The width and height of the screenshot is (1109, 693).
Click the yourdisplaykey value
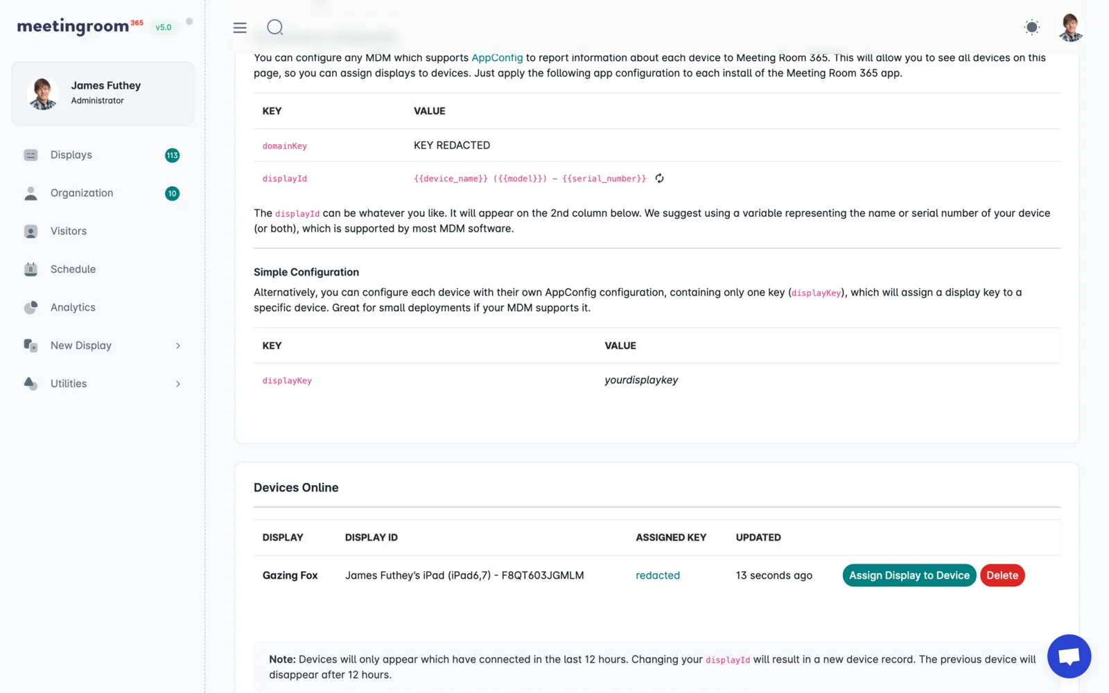point(641,380)
